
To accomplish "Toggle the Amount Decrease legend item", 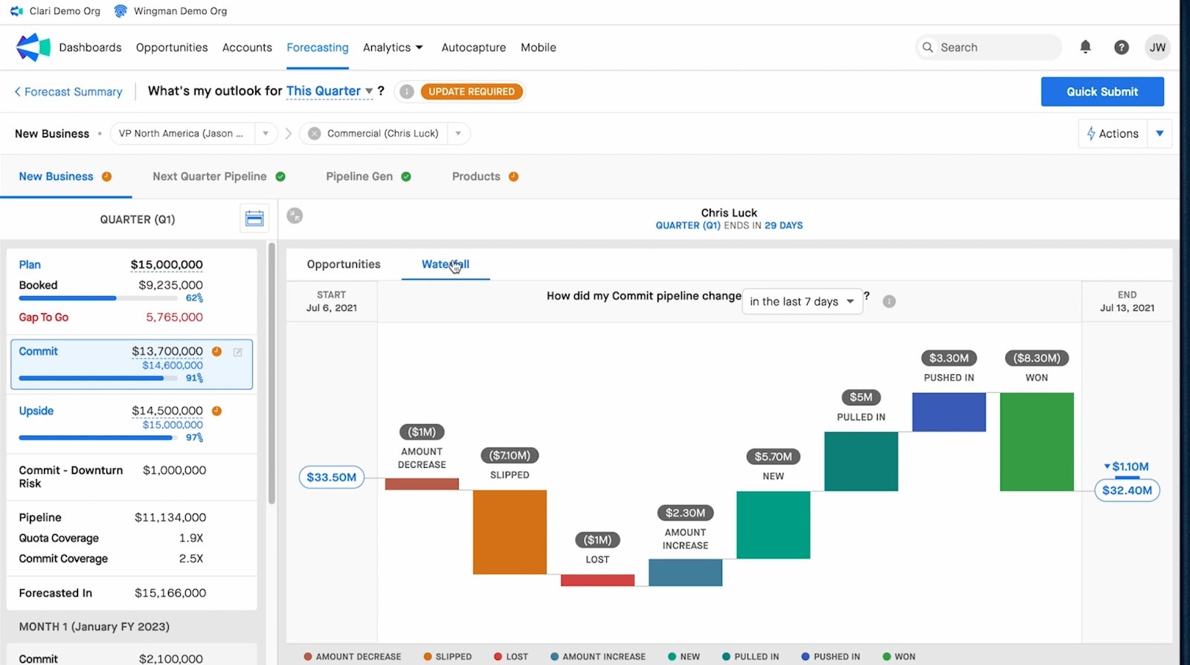I will coord(353,657).
